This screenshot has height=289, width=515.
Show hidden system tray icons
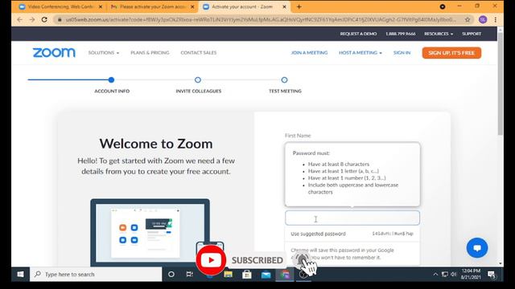(435, 275)
